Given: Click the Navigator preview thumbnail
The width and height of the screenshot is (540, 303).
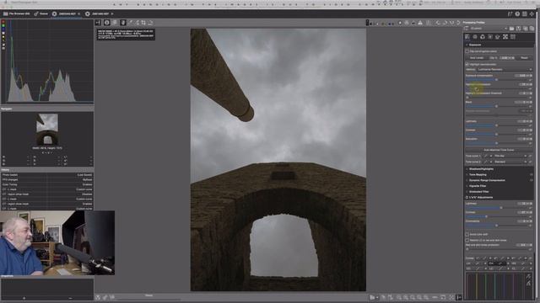Looking at the screenshot, I should (x=47, y=129).
